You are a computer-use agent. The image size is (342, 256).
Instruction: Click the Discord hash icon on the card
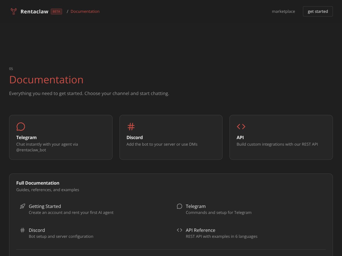click(x=131, y=127)
